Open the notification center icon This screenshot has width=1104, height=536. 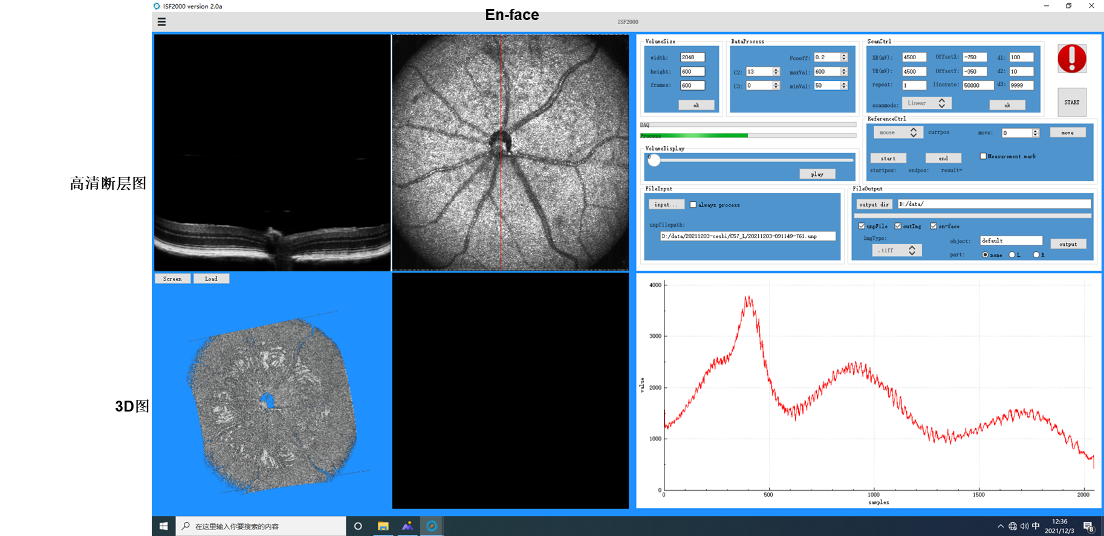click(x=1088, y=526)
